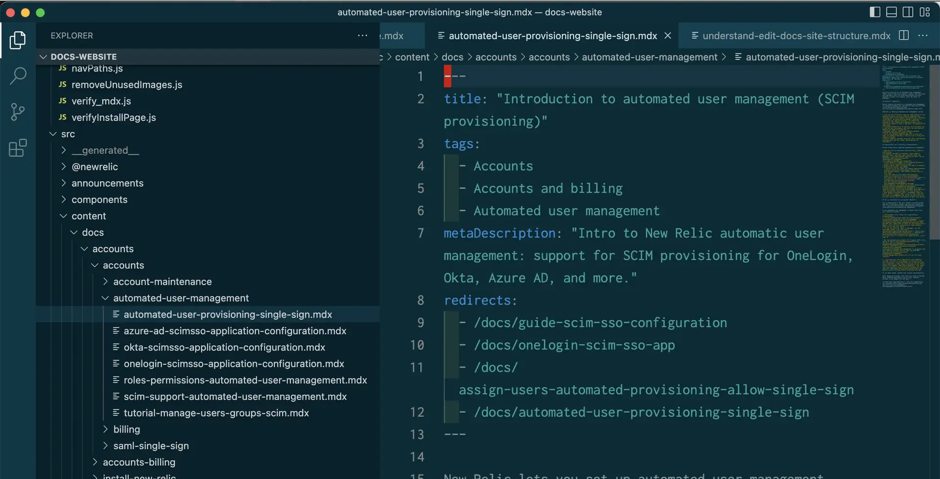Click the editor minimap
This screenshot has width=940, height=479.
pos(904,176)
